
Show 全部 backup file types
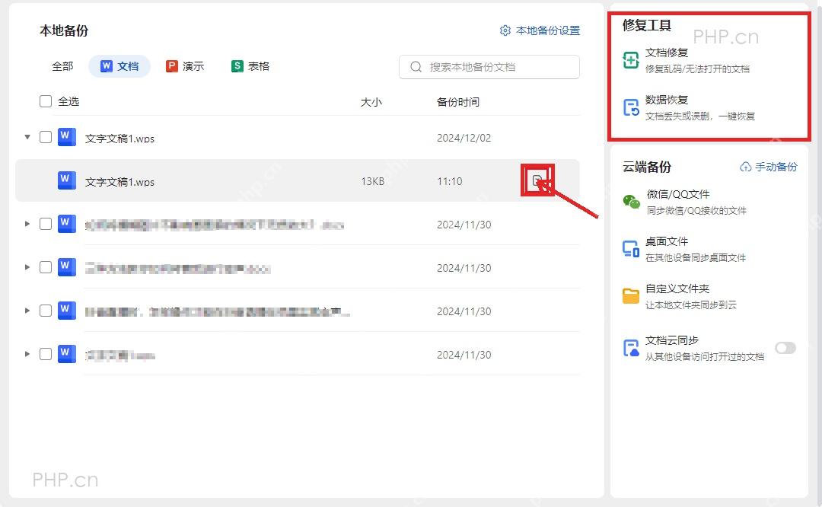pyautogui.click(x=62, y=66)
